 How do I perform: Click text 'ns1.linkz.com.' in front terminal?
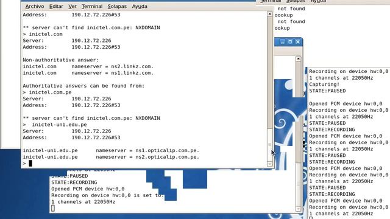point(132,73)
